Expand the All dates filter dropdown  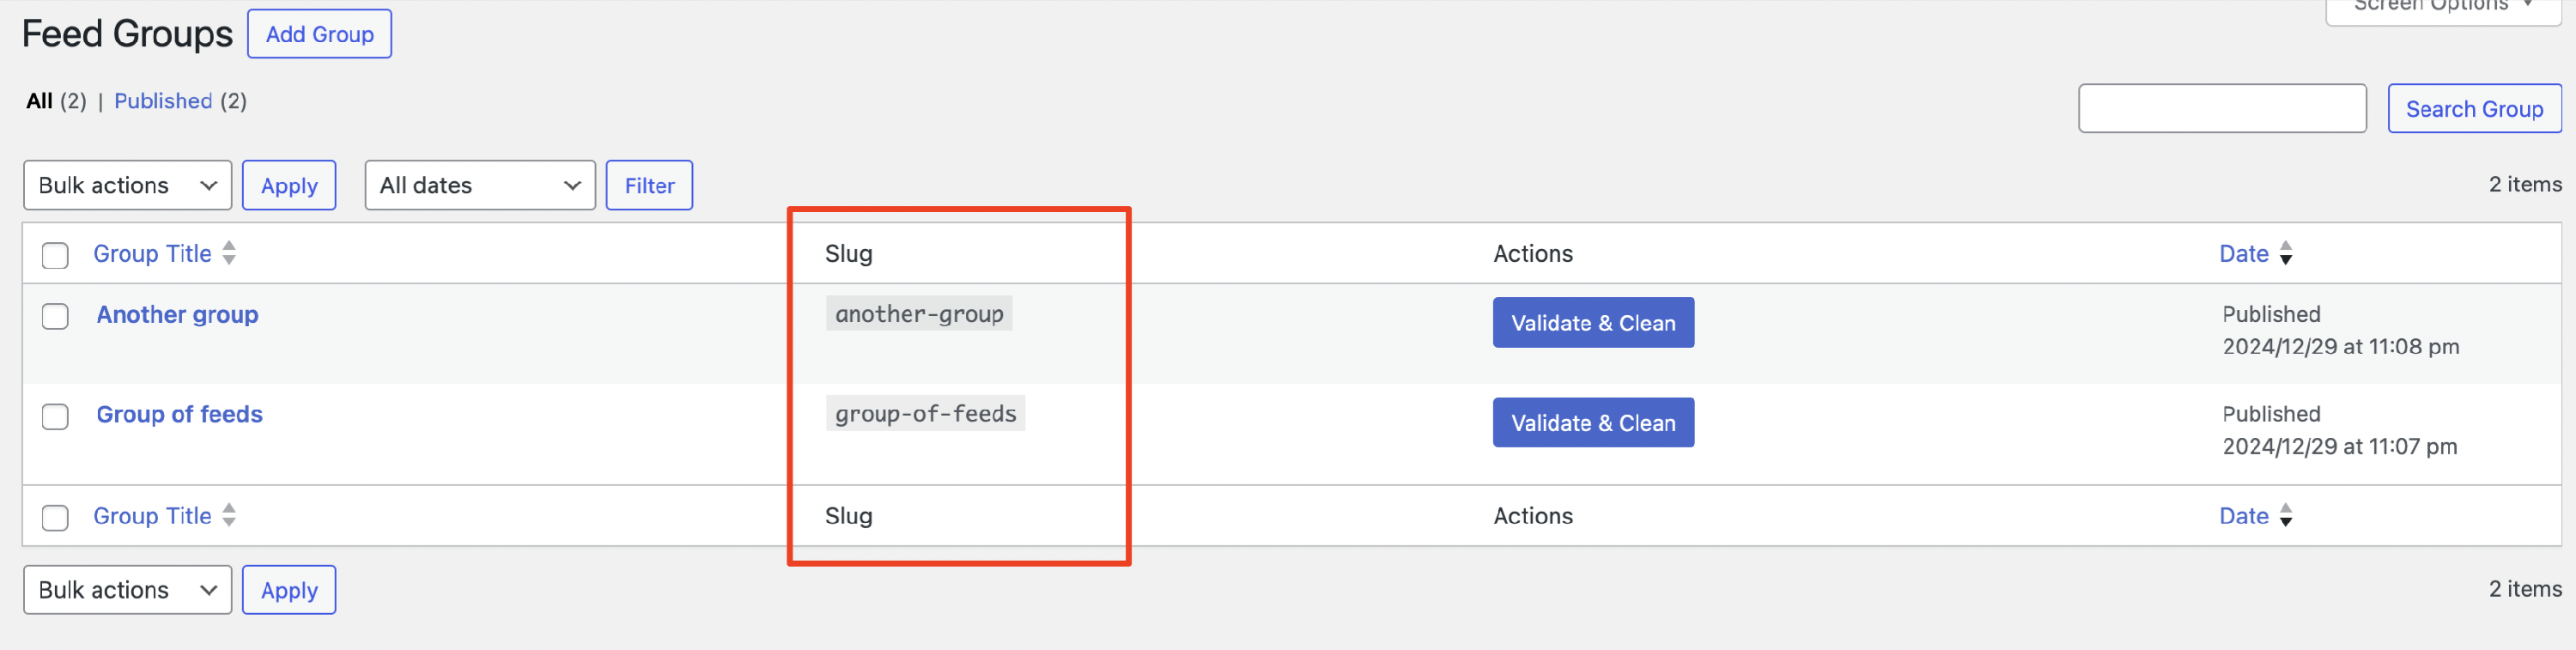[479, 186]
